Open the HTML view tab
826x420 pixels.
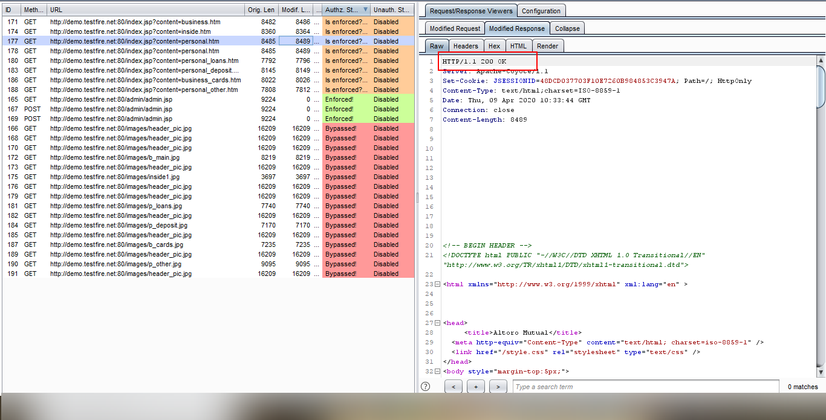(518, 46)
